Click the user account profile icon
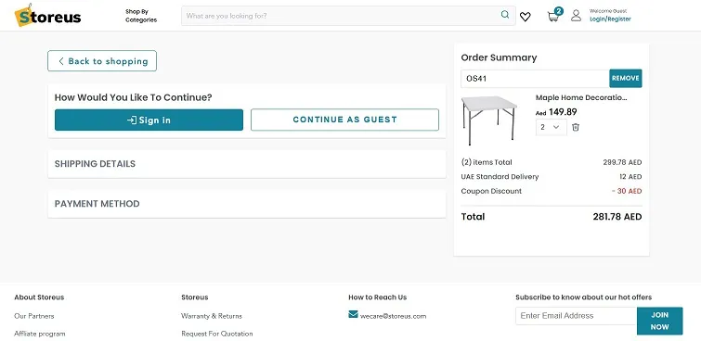Screen dimensions: 701x341 (576, 16)
